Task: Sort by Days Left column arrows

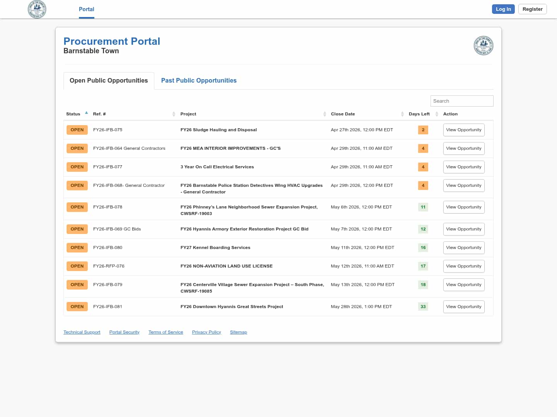Action: [437, 114]
